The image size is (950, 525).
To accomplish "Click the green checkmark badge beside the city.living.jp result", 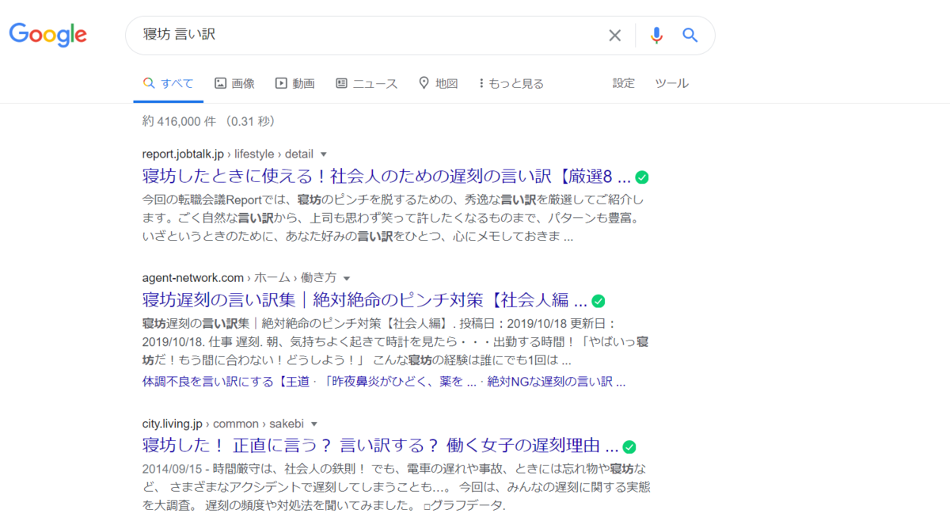I will point(629,447).
